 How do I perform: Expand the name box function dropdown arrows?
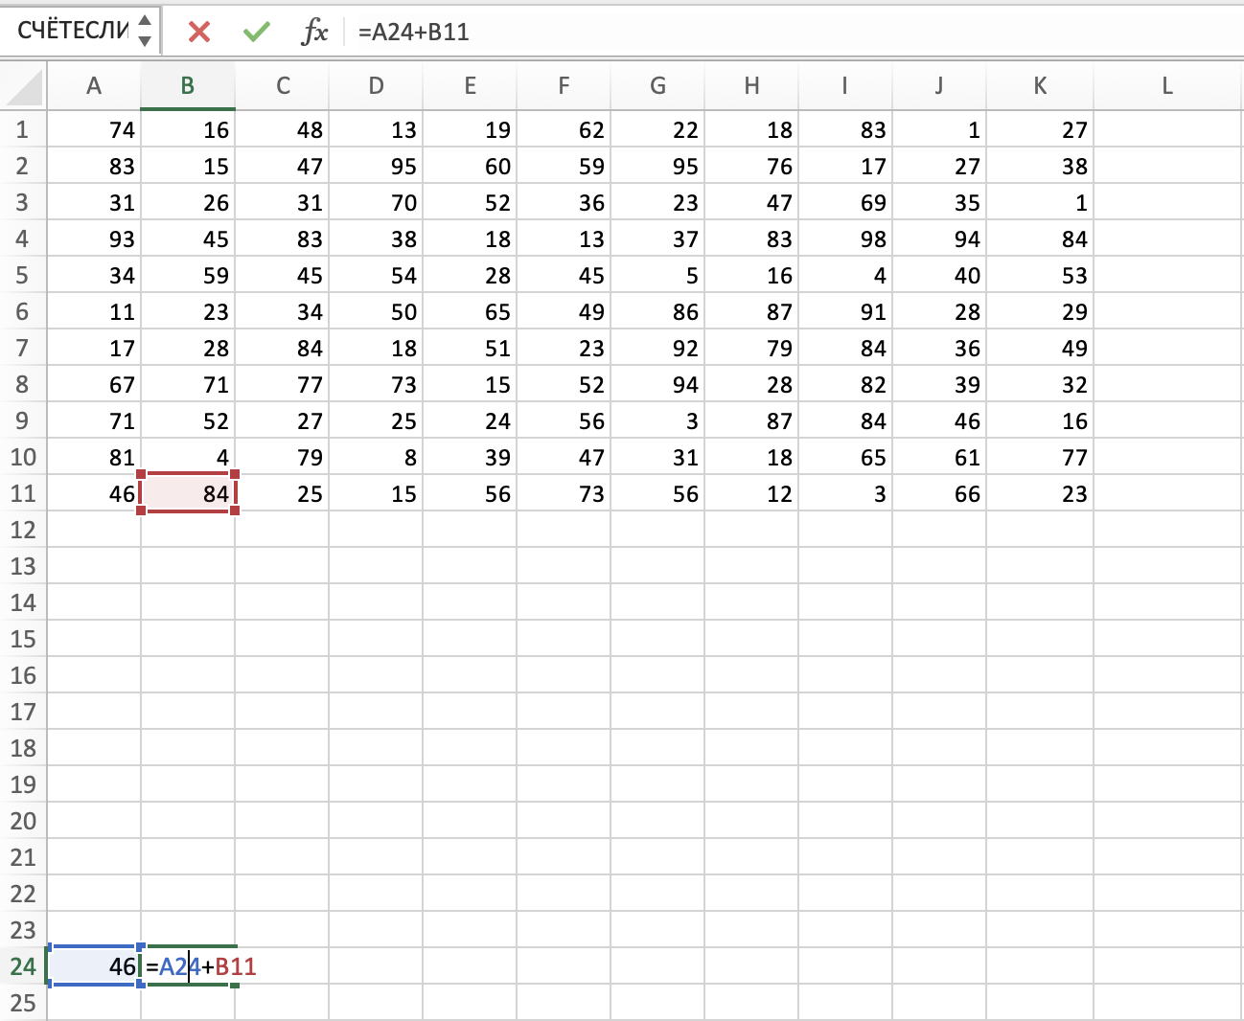click(x=145, y=31)
